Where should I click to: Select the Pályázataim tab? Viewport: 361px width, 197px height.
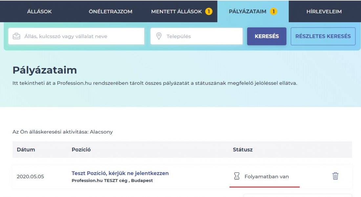(x=247, y=11)
